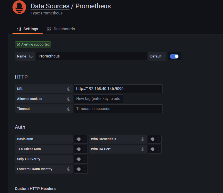Click the Forward OAuth Identity label

click(35, 169)
